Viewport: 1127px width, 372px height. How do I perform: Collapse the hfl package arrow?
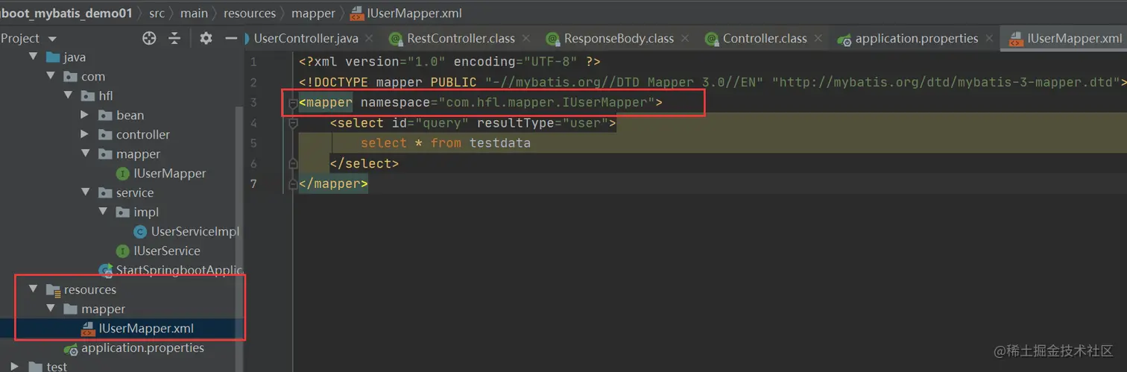[x=68, y=95]
